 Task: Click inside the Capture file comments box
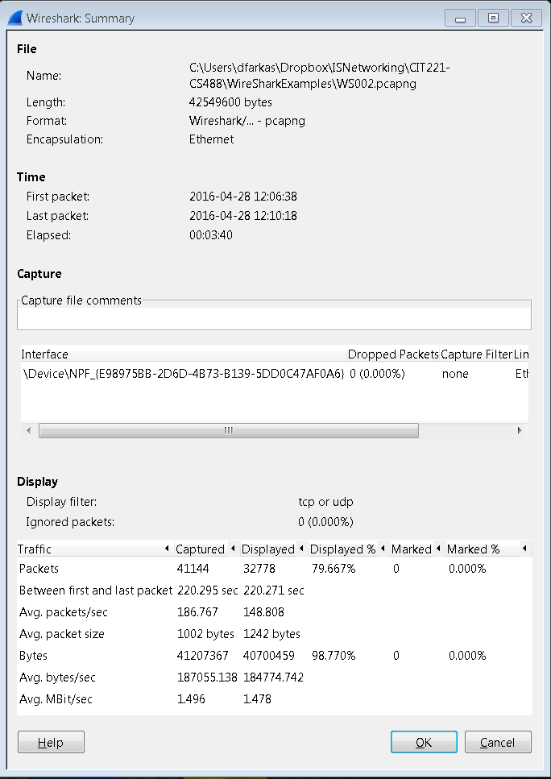tap(274, 318)
